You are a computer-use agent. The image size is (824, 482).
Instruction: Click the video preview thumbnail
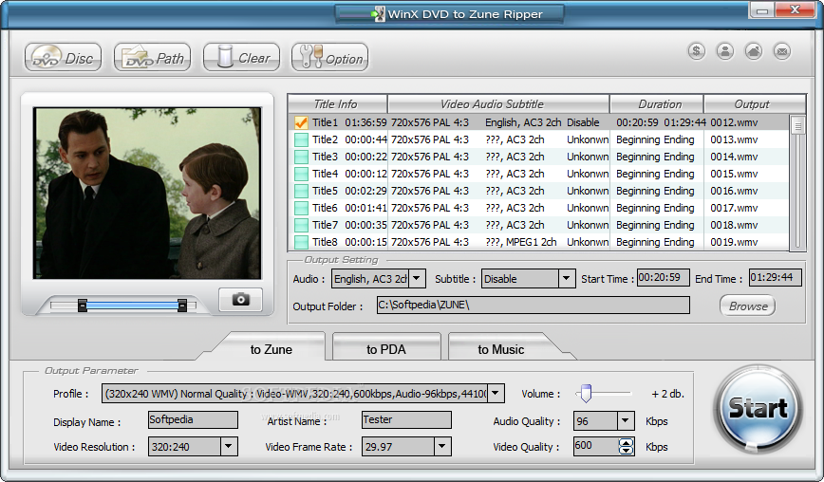click(147, 194)
